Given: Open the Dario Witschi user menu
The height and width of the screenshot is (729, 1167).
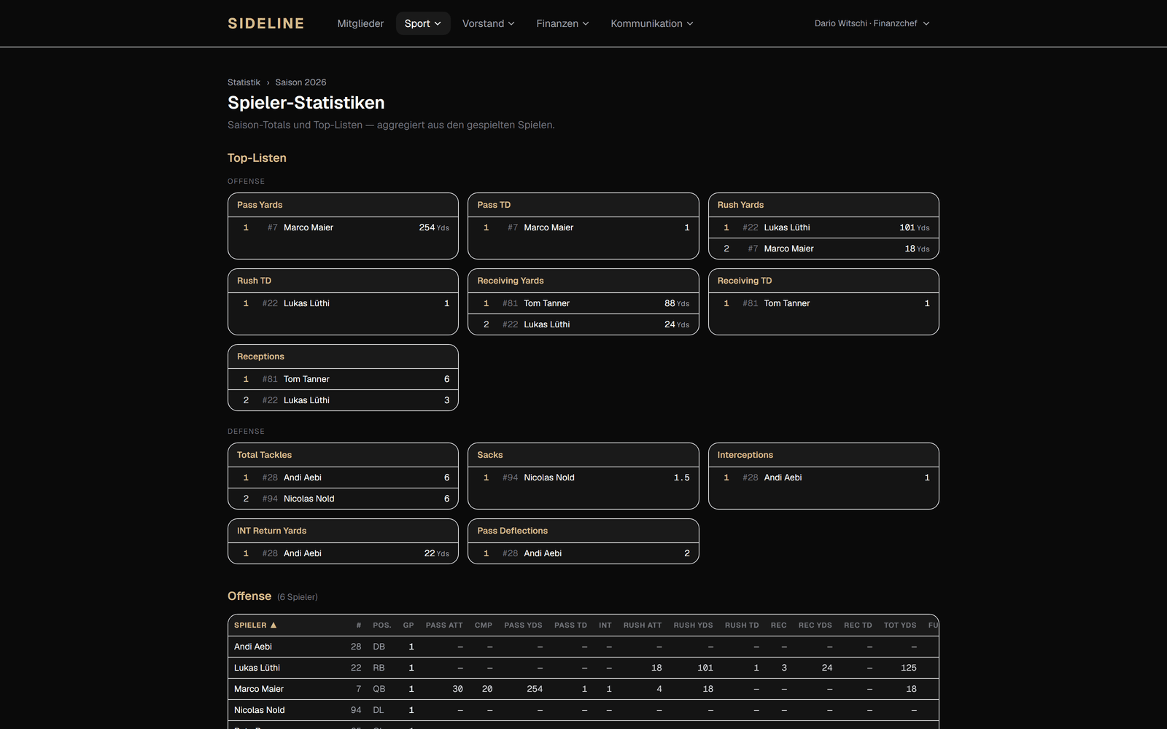Looking at the screenshot, I should 872,23.
